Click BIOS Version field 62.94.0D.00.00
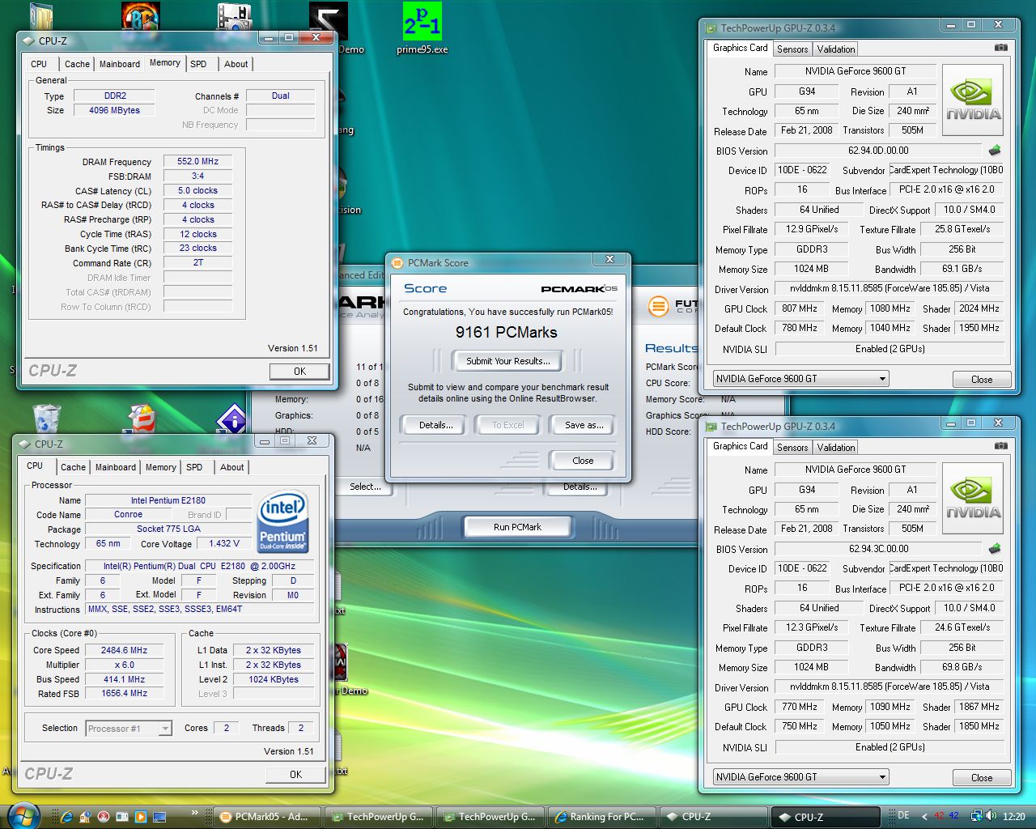1036x829 pixels. point(878,151)
